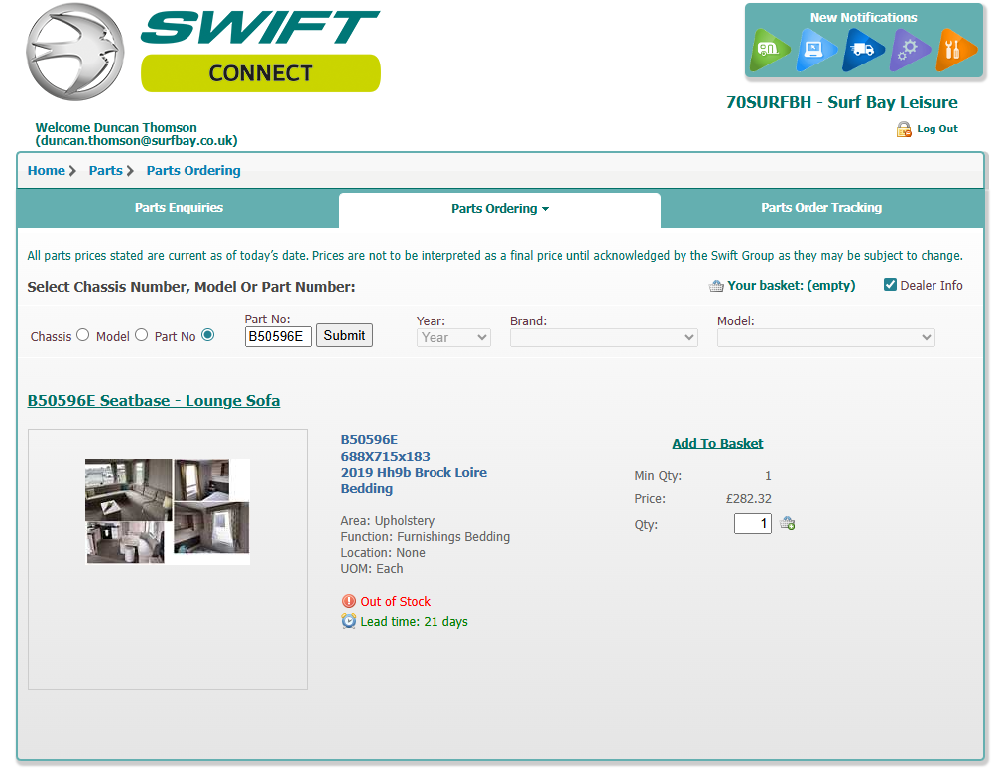Click Your basket: (empty) link
This screenshot has height=768, width=995.
tap(792, 286)
